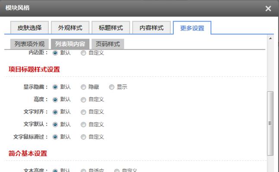Click the 显示隐藏 label
This screenshot has width=279, height=172.
tap(36, 87)
